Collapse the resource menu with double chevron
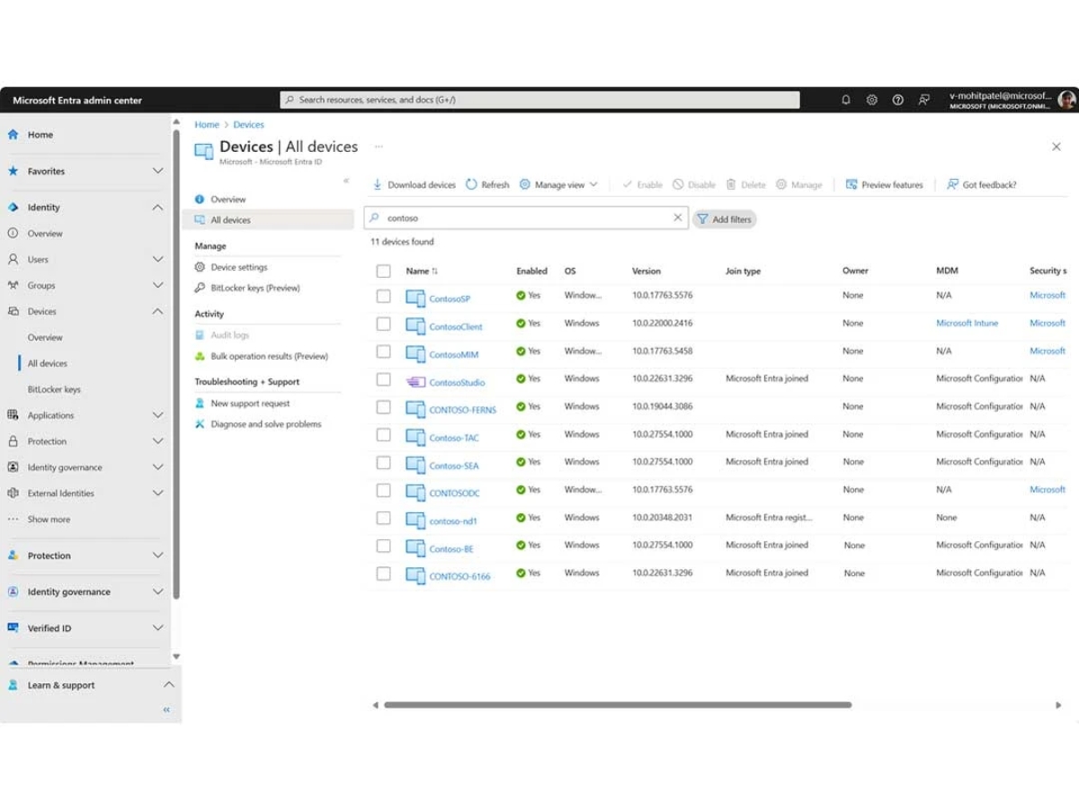 [346, 181]
